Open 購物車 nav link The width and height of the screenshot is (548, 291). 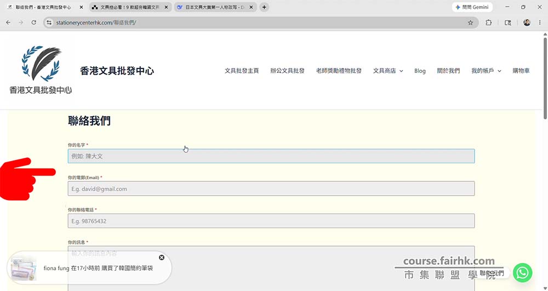click(x=521, y=71)
